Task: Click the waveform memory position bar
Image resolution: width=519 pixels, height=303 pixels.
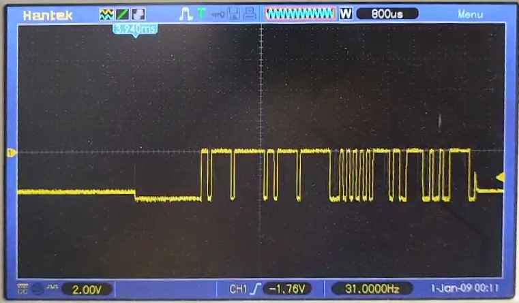Action: pos(300,14)
